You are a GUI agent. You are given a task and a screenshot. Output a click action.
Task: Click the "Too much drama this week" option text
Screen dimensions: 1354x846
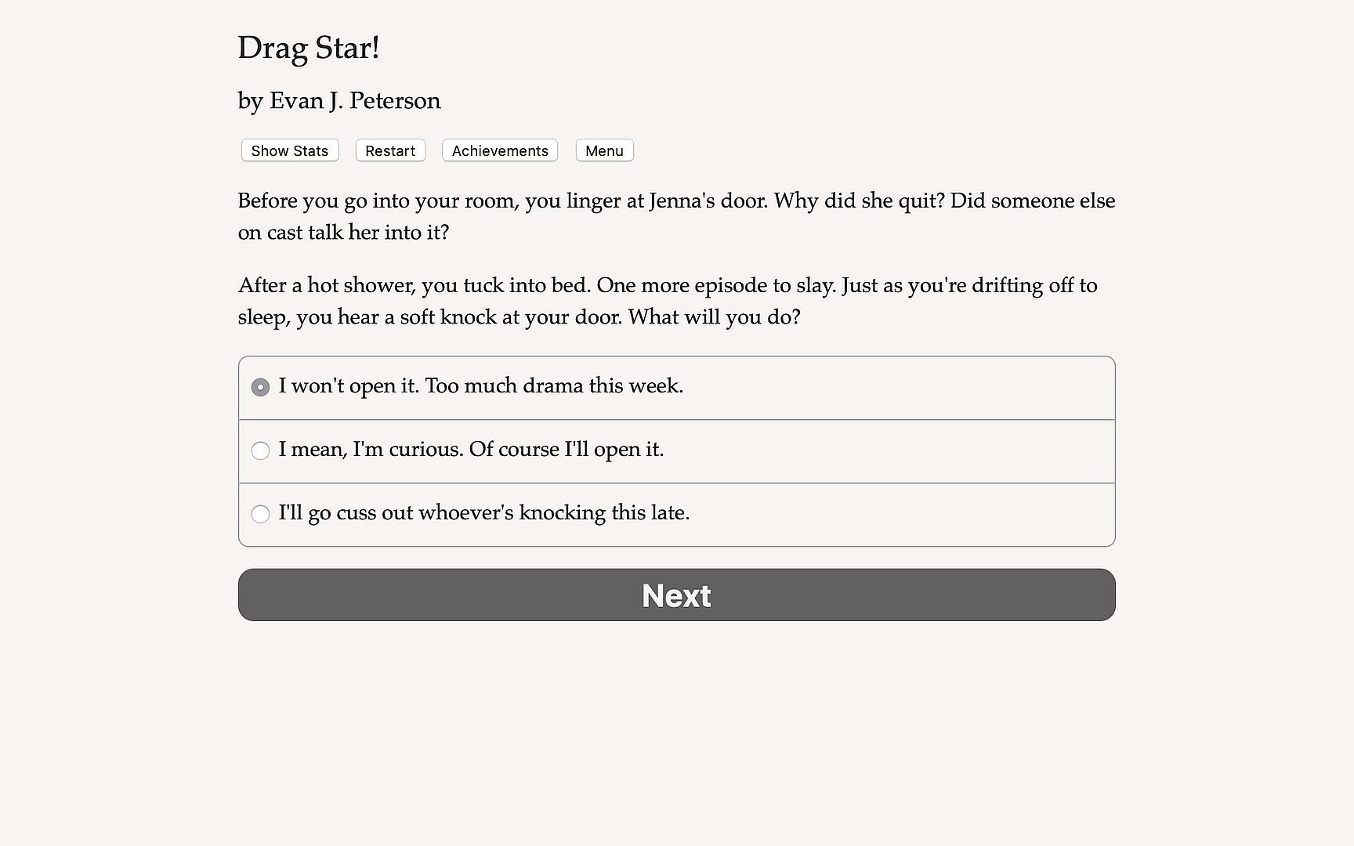coord(554,386)
